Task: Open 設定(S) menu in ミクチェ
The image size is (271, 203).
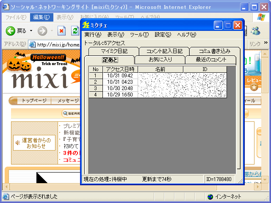Action: [163, 35]
